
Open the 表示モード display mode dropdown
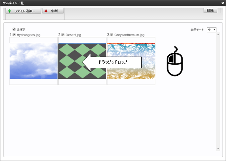click(x=211, y=30)
